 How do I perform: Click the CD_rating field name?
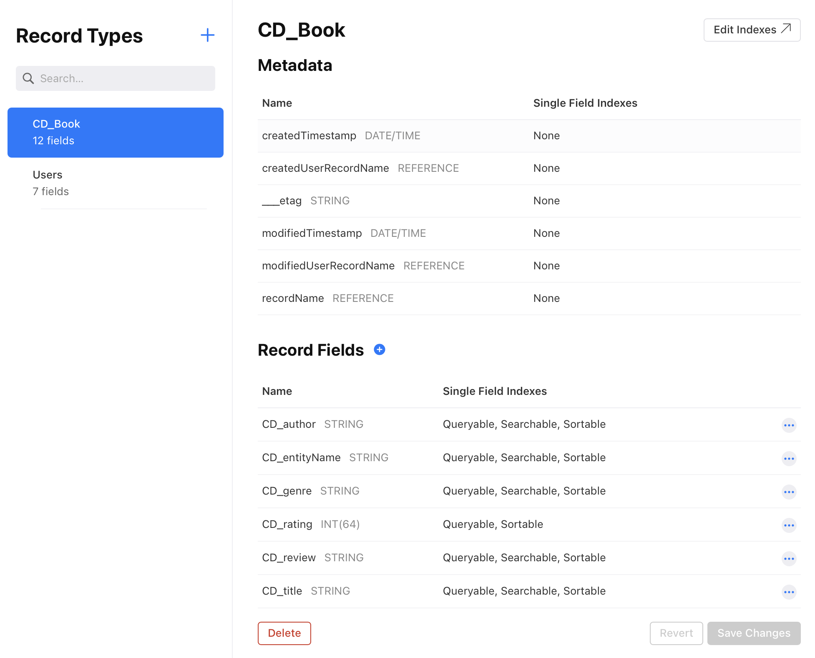[x=287, y=524]
